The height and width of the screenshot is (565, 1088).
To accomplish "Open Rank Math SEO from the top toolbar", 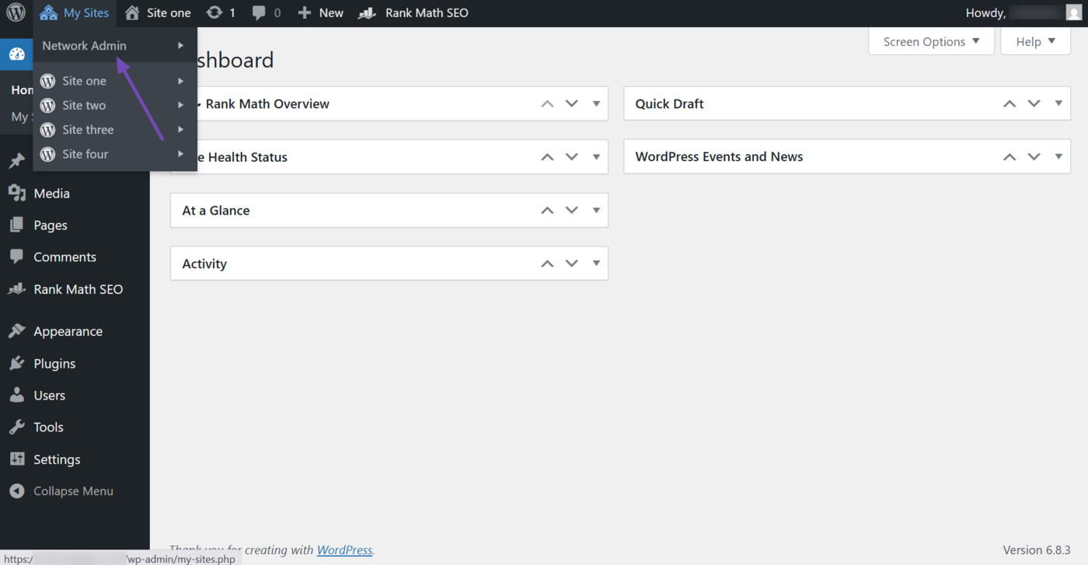I will [x=366, y=12].
